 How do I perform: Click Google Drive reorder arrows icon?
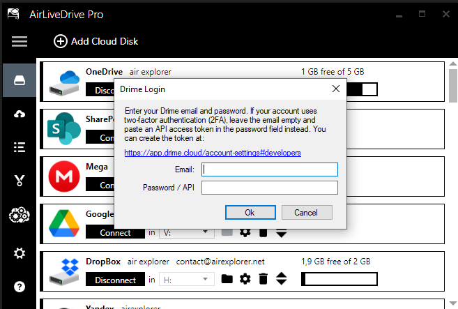282,233
